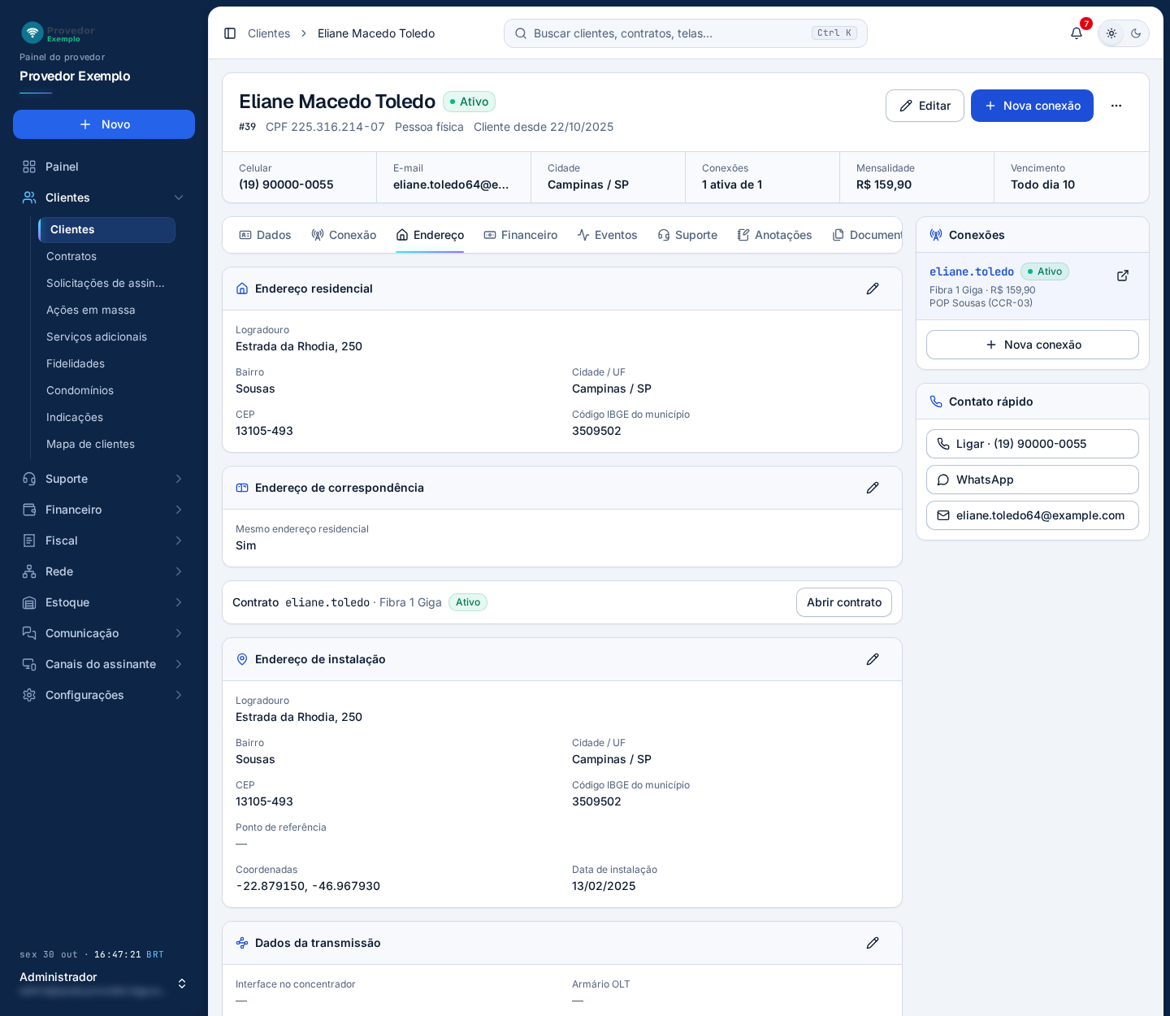Edit the Endereço de correspondência pencil icon
Screen dimensions: 1170x1016
click(873, 488)
